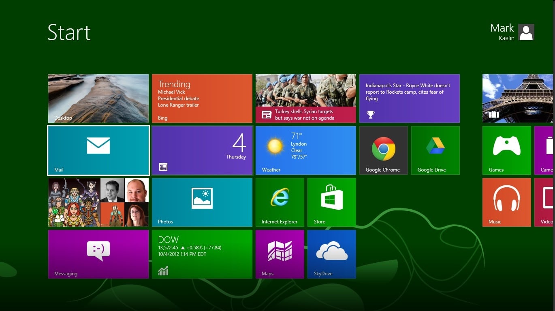Click the Start heading text
Screen dimensions: 555x311
click(x=69, y=32)
